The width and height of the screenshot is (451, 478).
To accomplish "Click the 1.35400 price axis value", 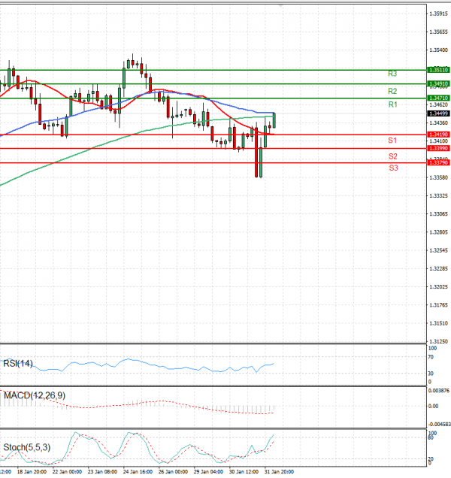I will click(x=438, y=50).
